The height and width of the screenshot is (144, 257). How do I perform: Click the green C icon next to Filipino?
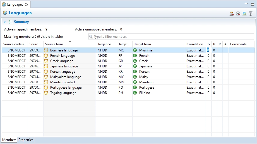[135, 93]
